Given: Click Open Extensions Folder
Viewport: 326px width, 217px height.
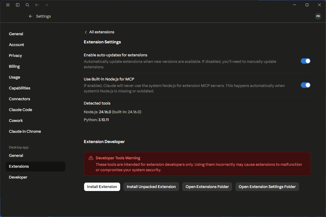Looking at the screenshot, I should click(x=207, y=187).
